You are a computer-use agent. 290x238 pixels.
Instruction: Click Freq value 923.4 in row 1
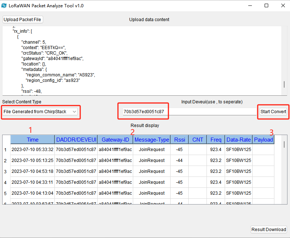(x=216, y=150)
